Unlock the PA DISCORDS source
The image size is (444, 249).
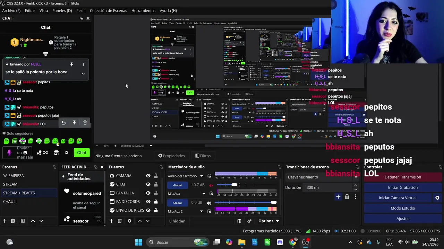tap(156, 202)
